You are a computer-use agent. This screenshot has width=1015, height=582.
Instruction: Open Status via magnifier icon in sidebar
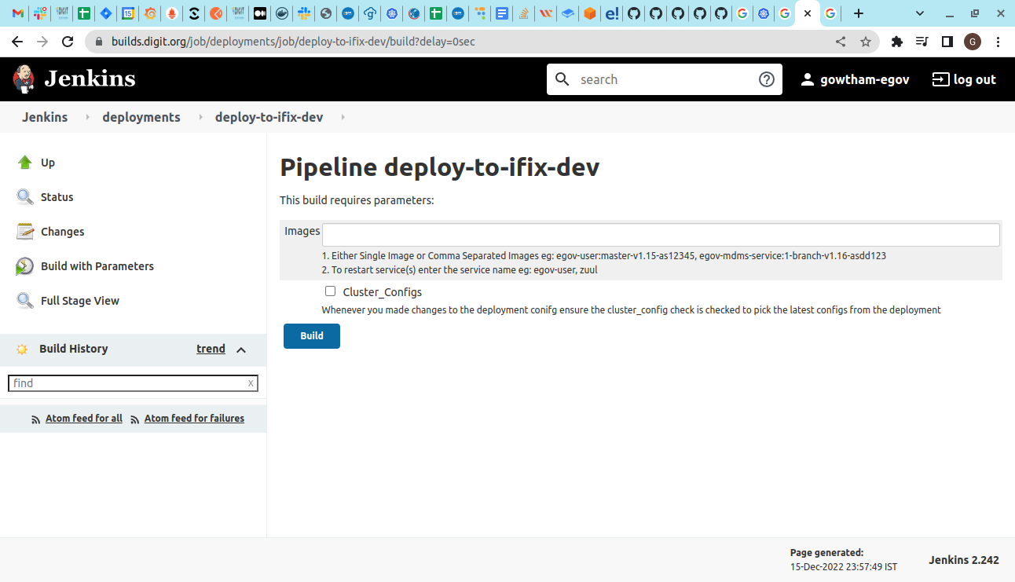tap(25, 197)
